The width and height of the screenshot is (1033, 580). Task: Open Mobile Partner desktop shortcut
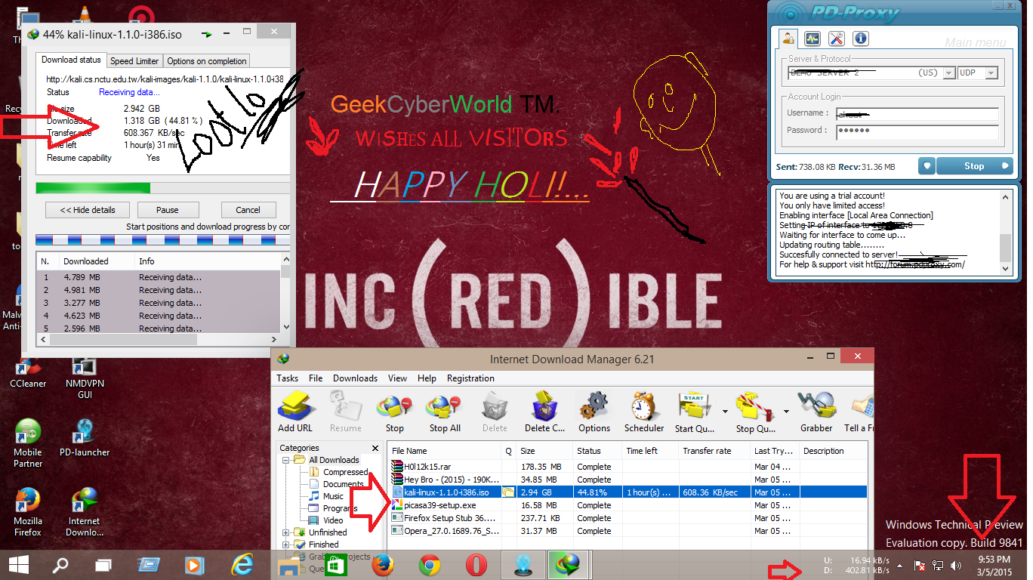tap(28, 443)
